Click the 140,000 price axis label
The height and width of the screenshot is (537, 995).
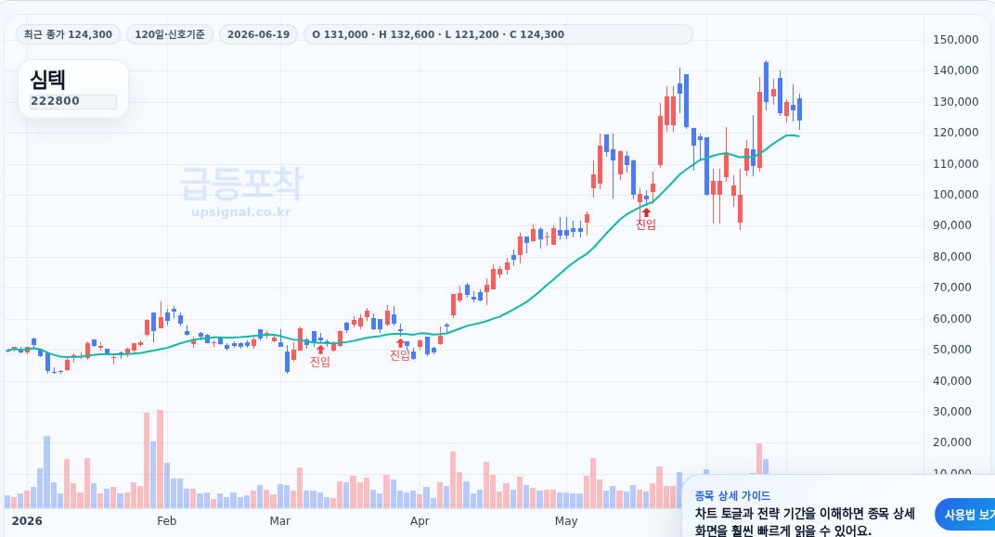click(x=956, y=70)
